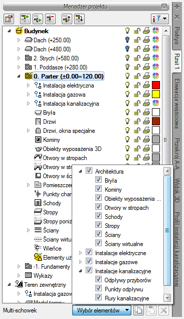
Task: Click yellow color swatch of Instalacja gazowa
Action: 156,94
